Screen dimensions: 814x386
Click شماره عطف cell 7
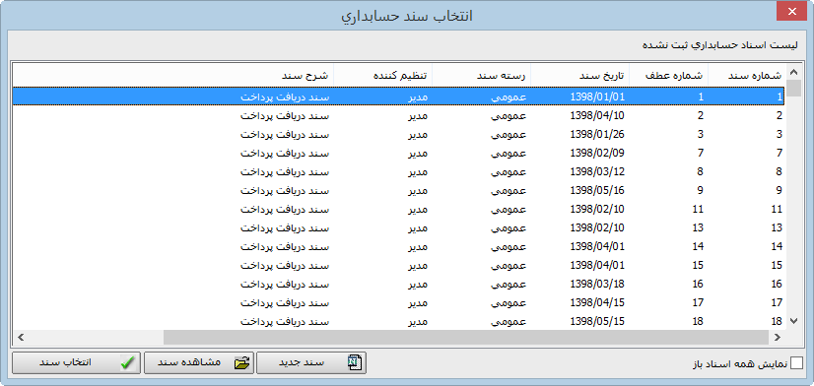701,153
